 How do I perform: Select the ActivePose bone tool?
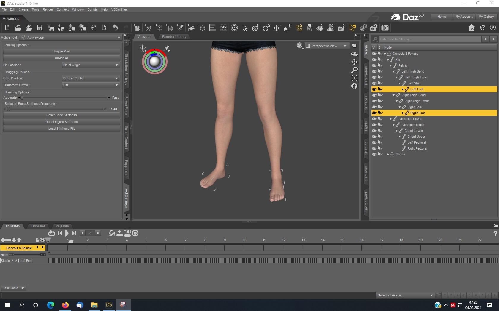(299, 28)
